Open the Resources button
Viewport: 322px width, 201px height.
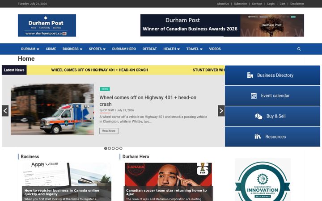coord(272,137)
